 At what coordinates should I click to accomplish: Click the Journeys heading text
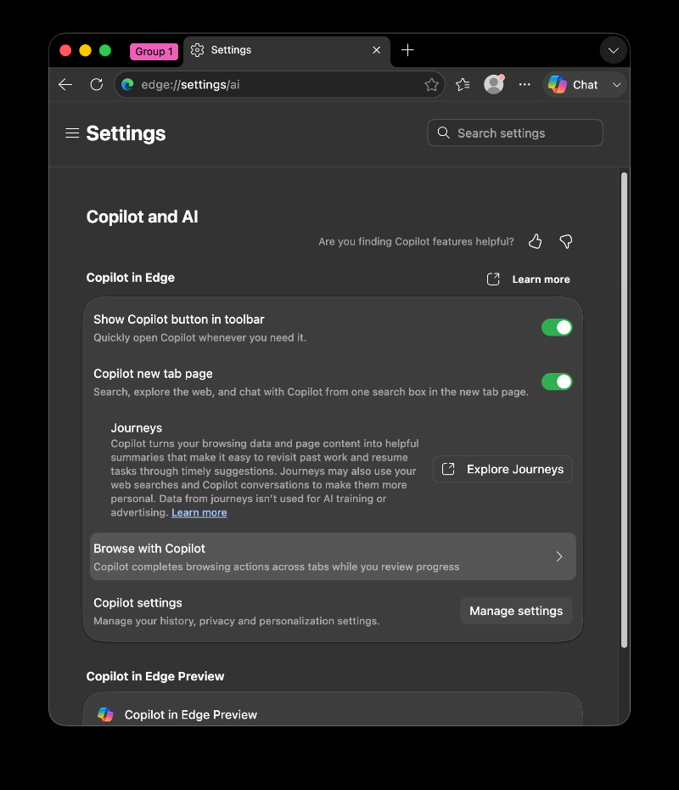[x=137, y=428]
